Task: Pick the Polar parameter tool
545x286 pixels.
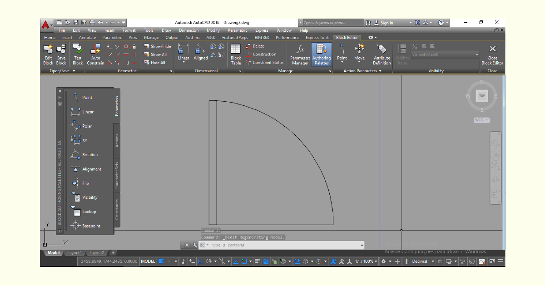Action: click(x=81, y=126)
